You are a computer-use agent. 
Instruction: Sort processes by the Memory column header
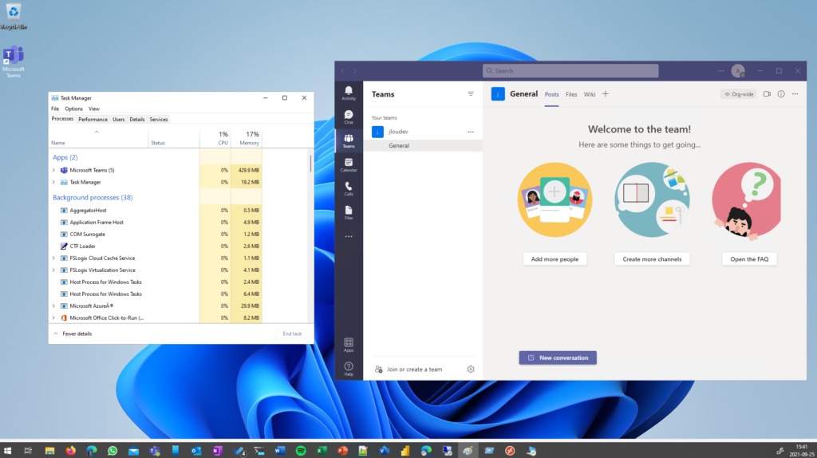coord(246,138)
